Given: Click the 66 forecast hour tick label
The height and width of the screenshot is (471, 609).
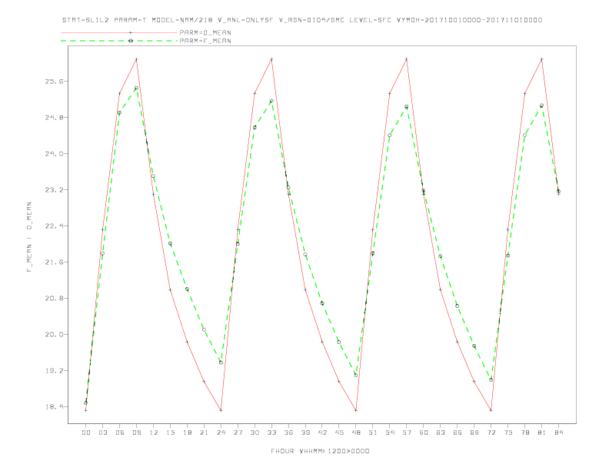Looking at the screenshot, I should click(458, 433).
